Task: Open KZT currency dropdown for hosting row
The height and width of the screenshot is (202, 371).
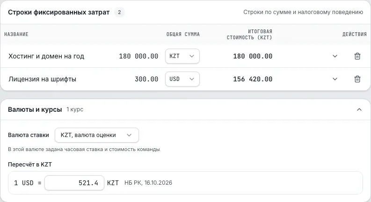Action: click(x=182, y=56)
